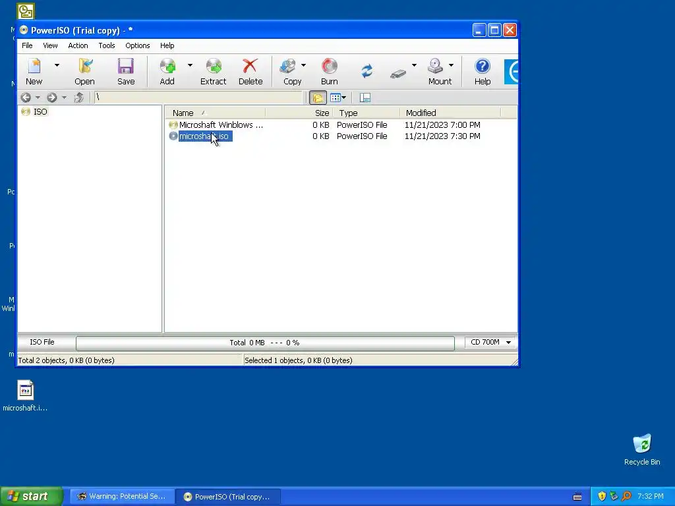Expand the Add dropdown arrow
The width and height of the screenshot is (675, 506).
coord(190,65)
